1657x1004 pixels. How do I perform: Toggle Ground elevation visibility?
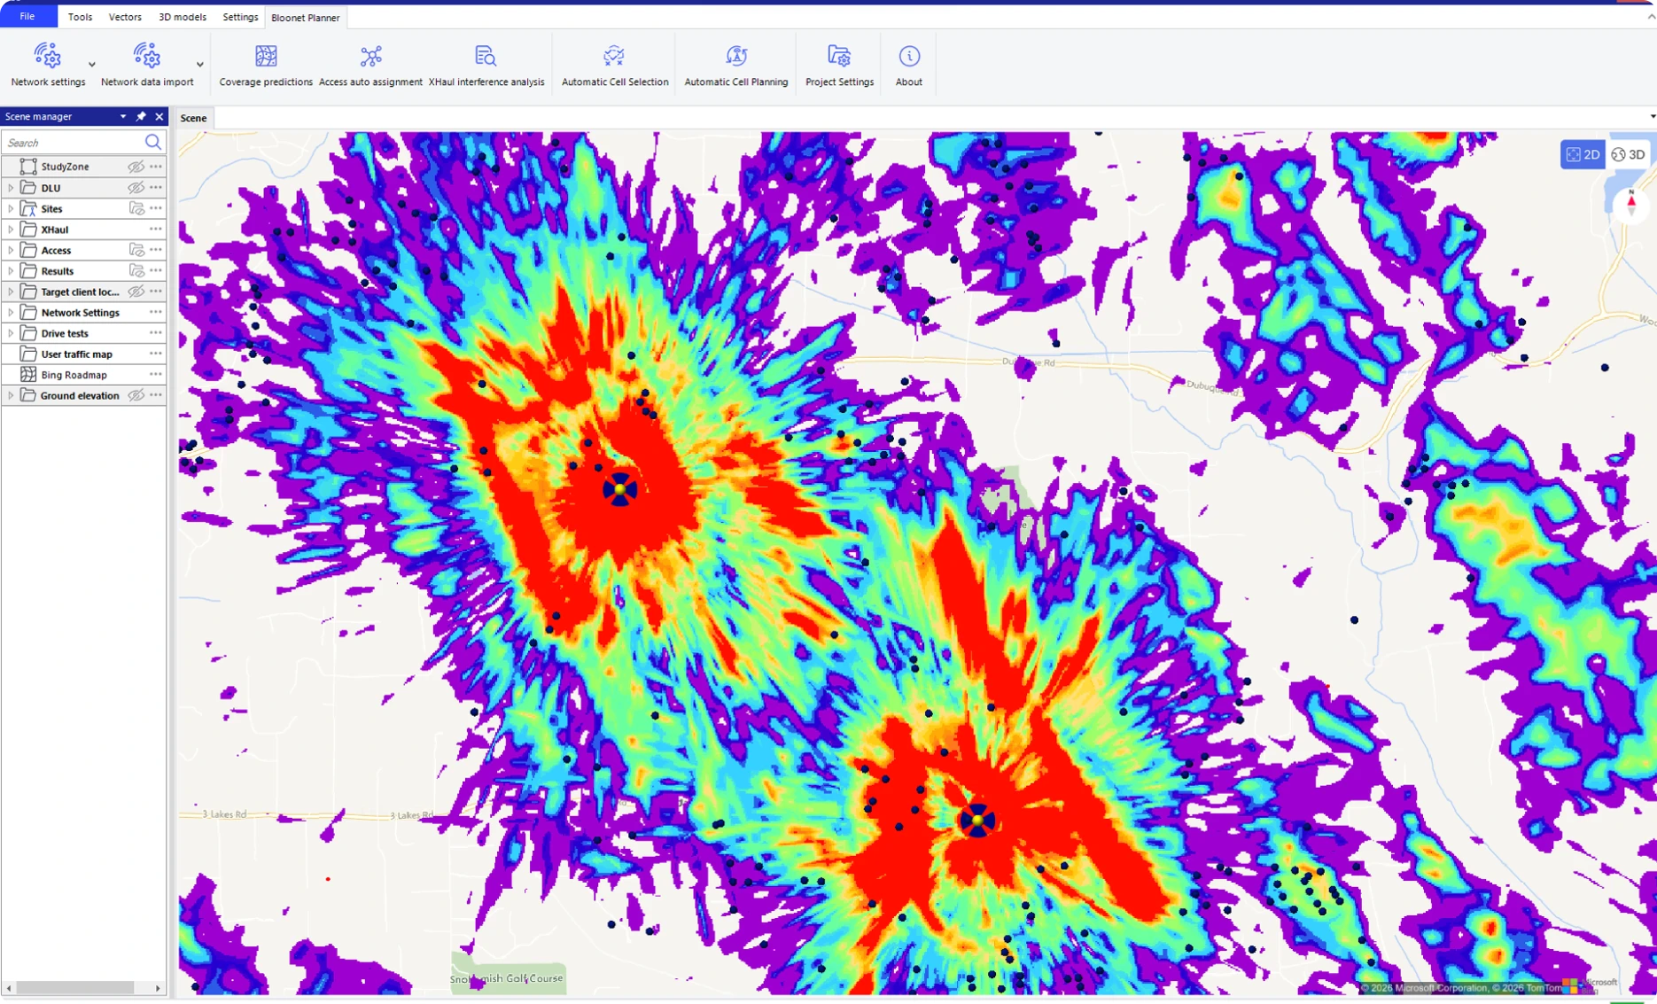click(x=136, y=395)
